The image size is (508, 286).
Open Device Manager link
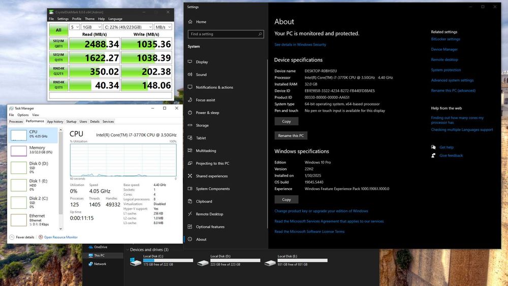click(444, 50)
